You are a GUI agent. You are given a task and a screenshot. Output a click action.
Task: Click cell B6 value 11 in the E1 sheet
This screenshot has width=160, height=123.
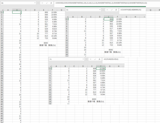point(82,31)
